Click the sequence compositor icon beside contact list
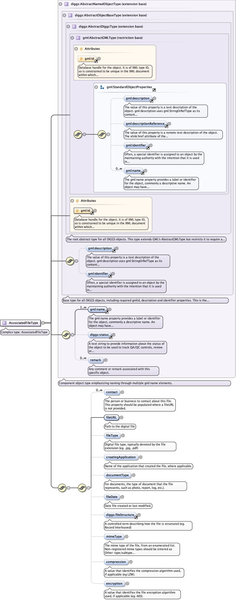Image resolution: width=236 pixels, height=600 pixels. pyautogui.click(x=82, y=488)
